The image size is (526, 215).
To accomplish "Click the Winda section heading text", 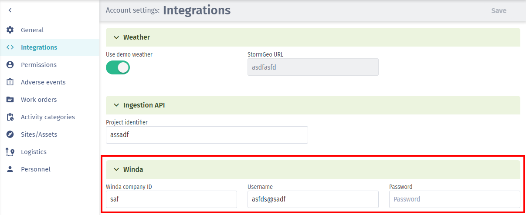I will pos(133,170).
